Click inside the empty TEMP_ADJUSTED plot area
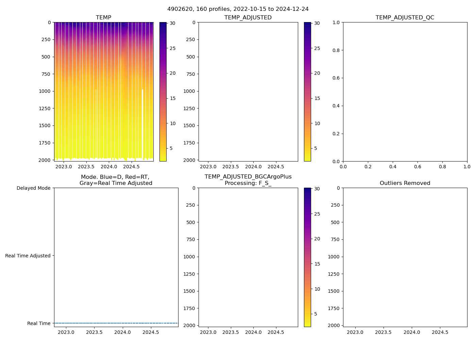The image size is (476, 340). click(248, 92)
